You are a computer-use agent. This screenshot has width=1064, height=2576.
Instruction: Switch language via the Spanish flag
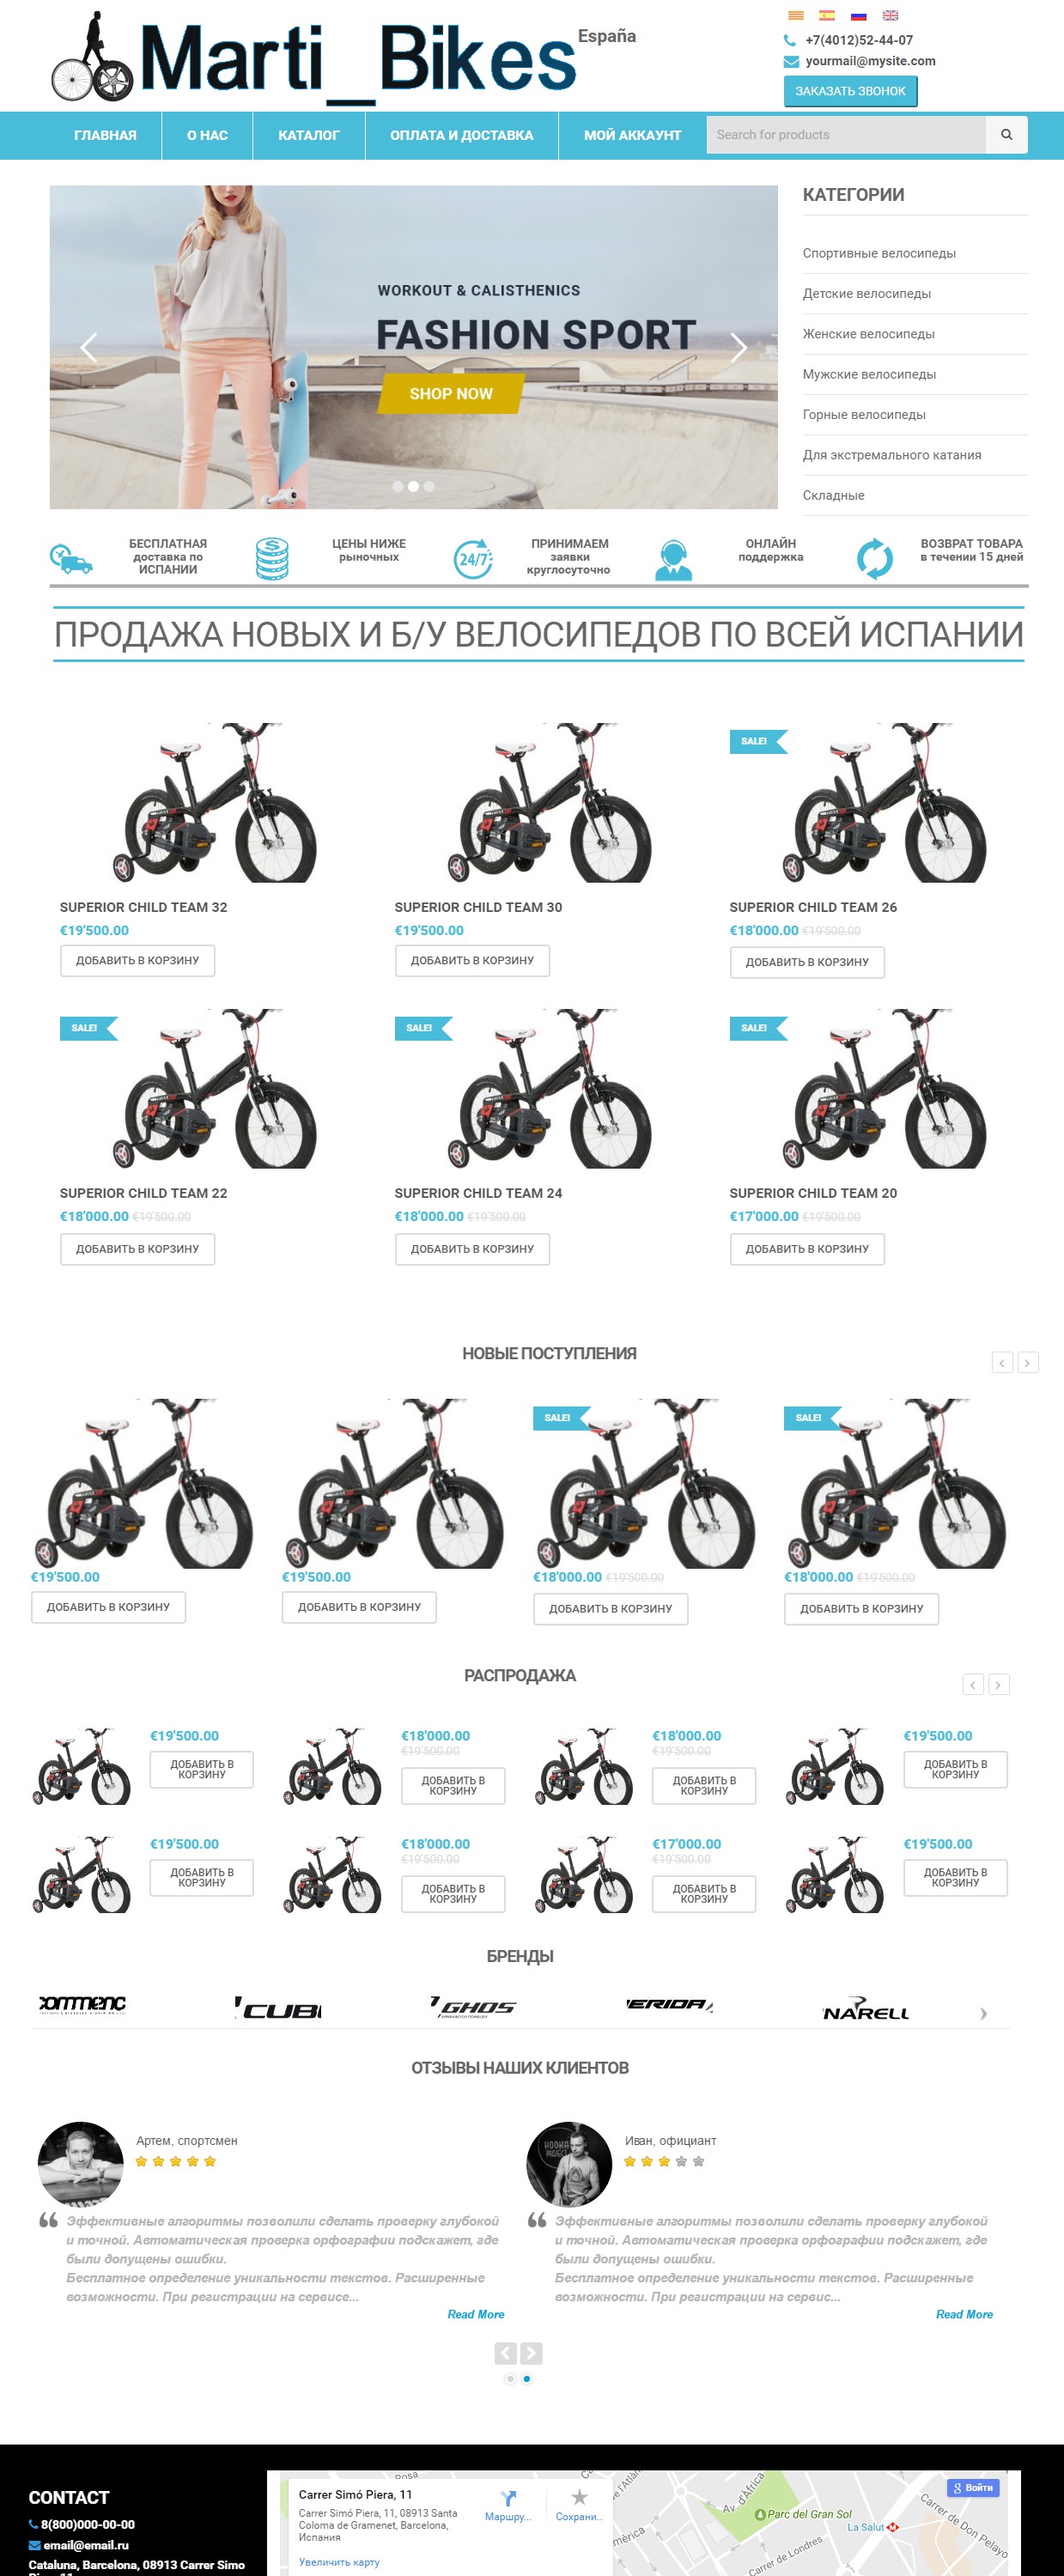pos(827,15)
